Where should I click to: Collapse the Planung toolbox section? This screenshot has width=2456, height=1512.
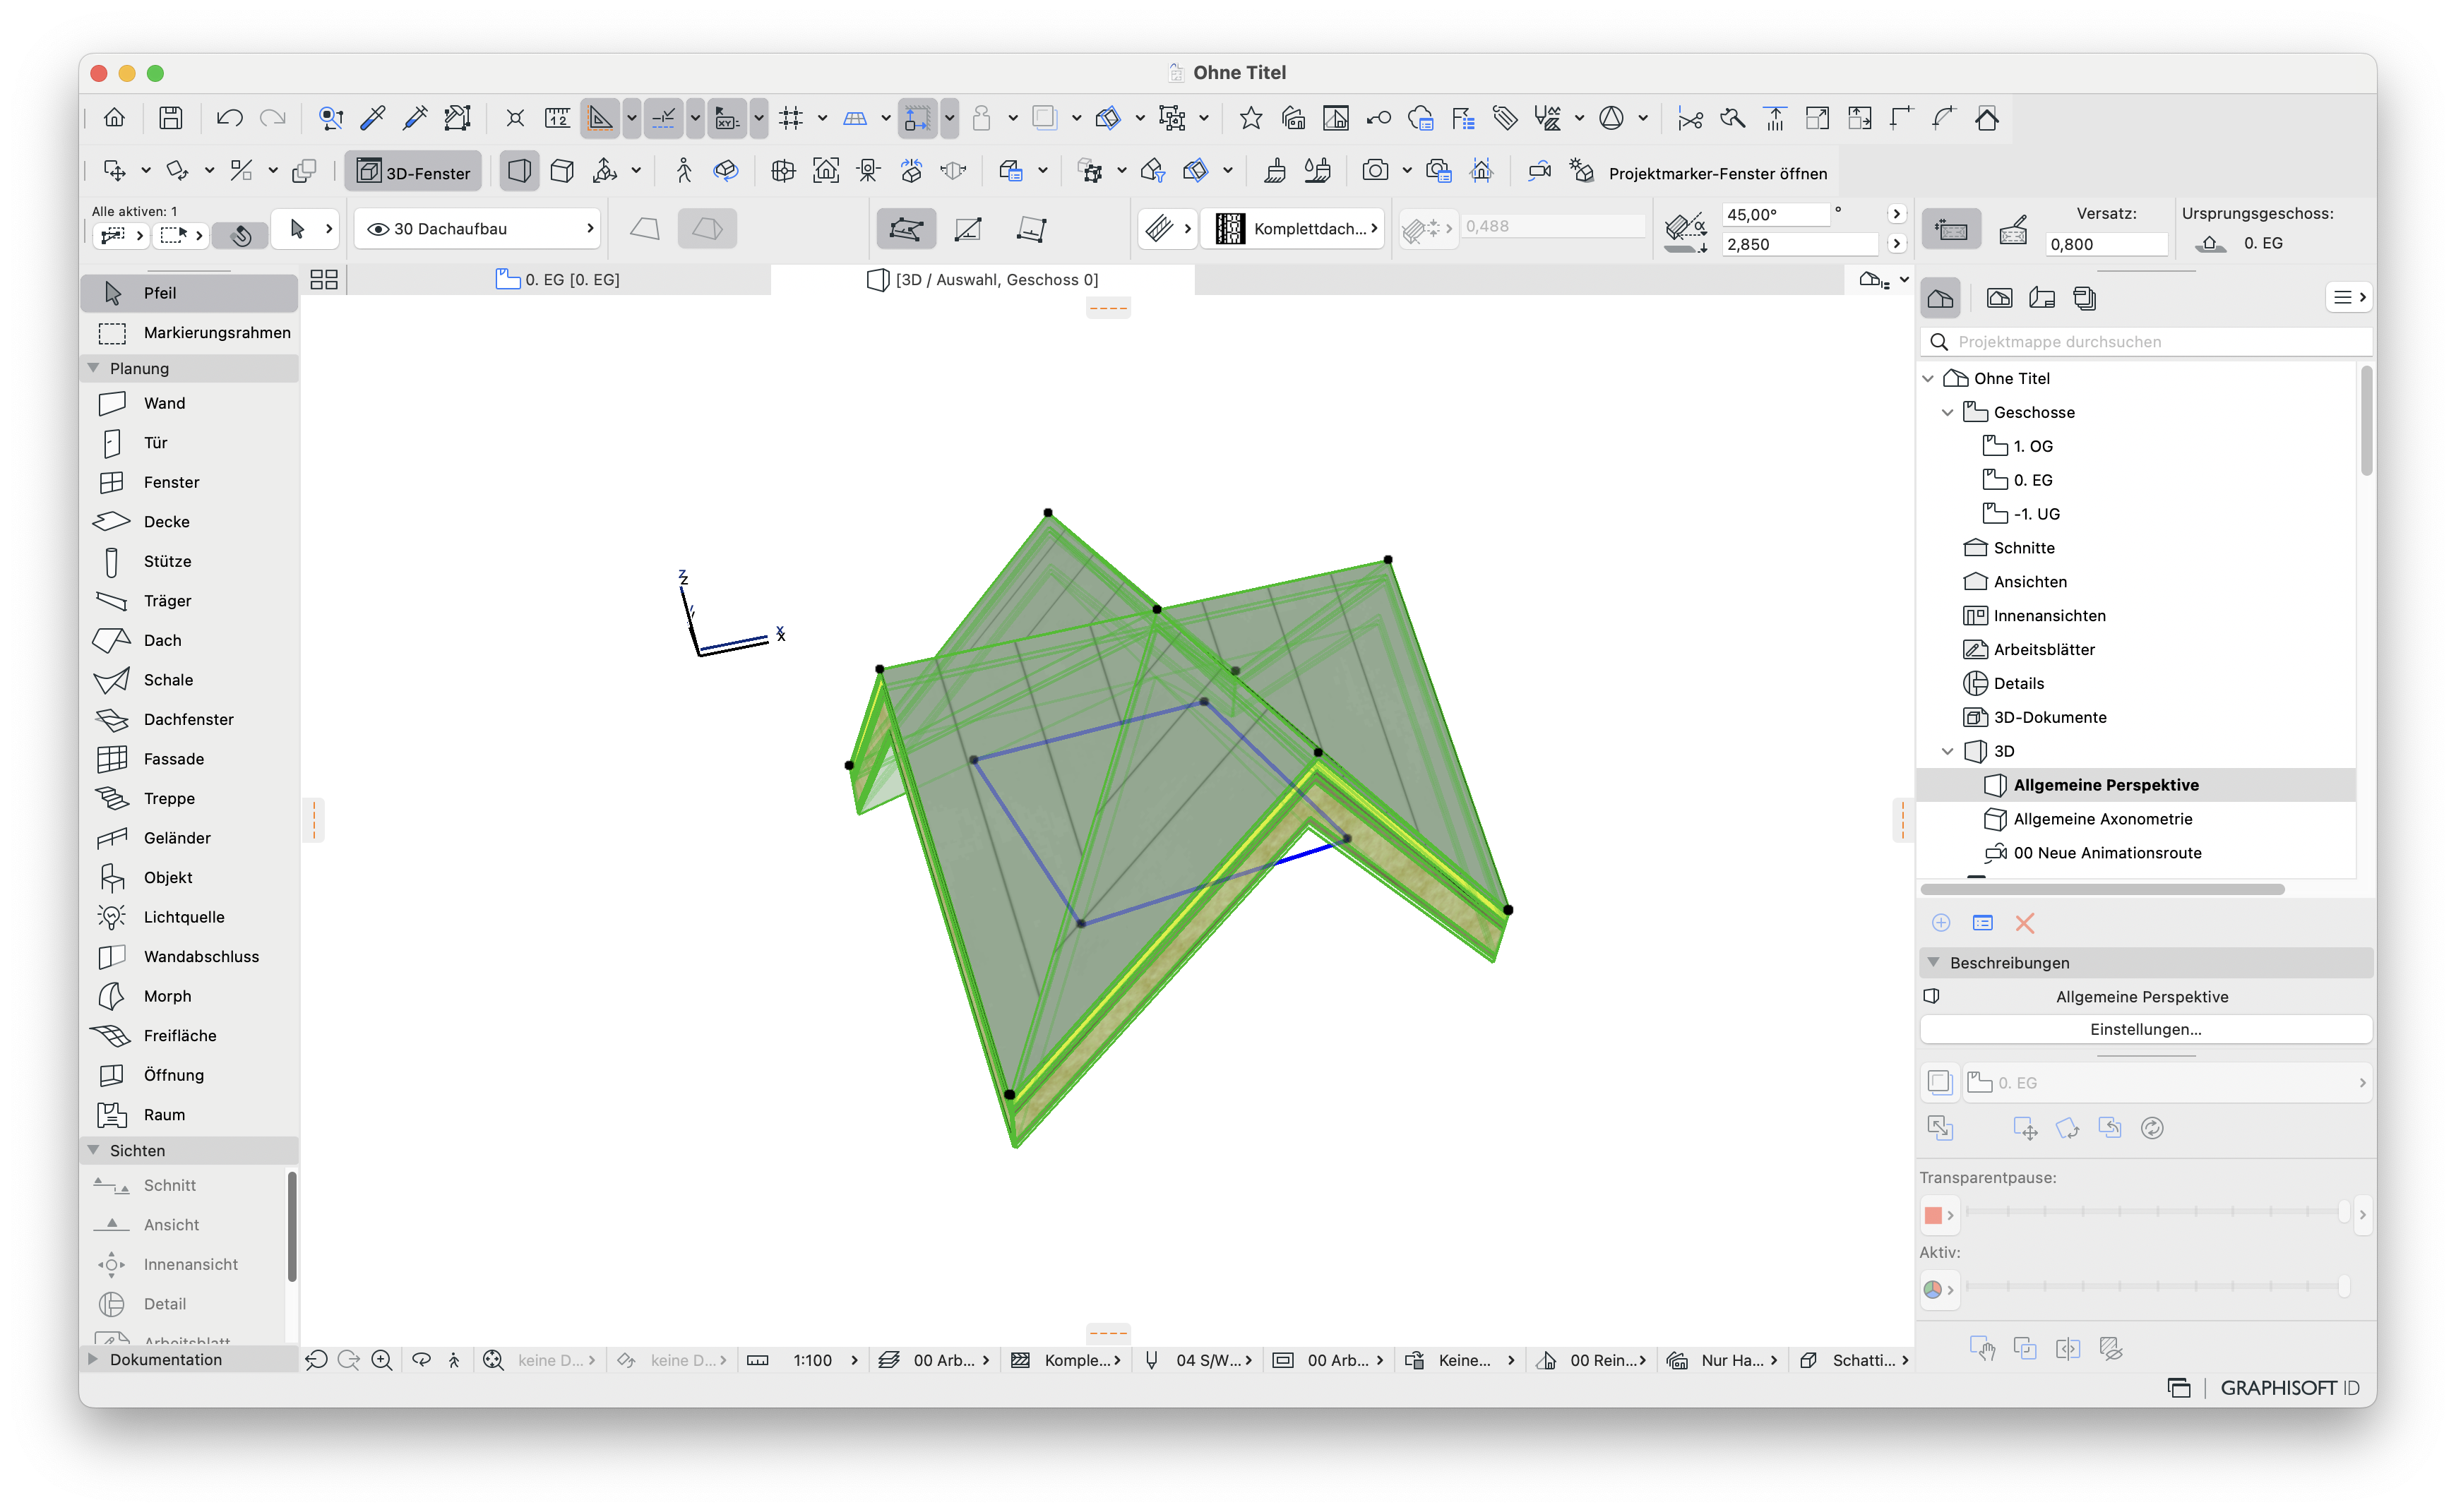click(94, 368)
